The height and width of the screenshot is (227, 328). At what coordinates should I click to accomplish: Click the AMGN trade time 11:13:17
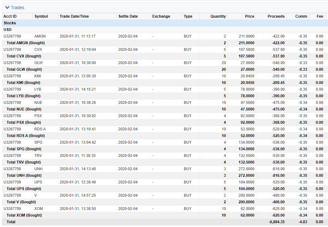point(88,36)
